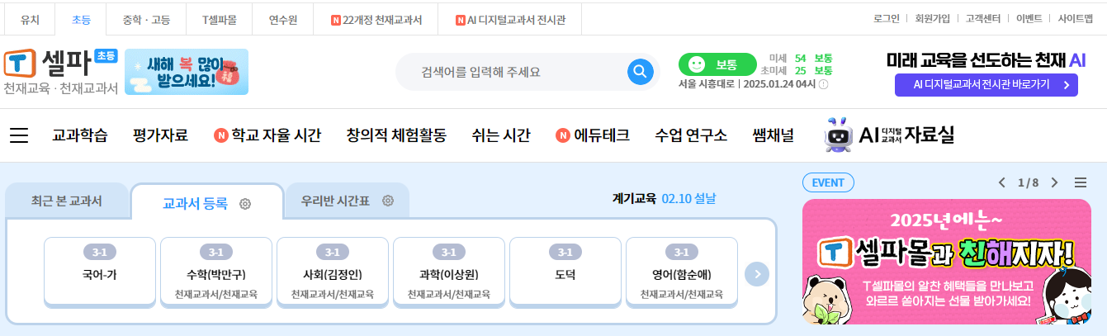Image resolution: width=1107 pixels, height=336 pixels.
Task: Open the 22개정 천재교과서 tab
Action: (x=376, y=19)
